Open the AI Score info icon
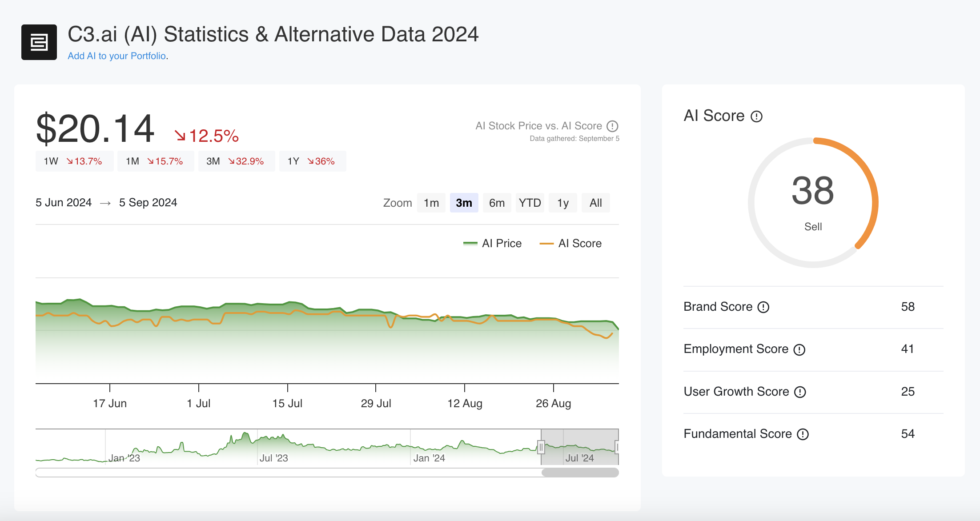Image resolution: width=980 pixels, height=521 pixels. coord(756,116)
